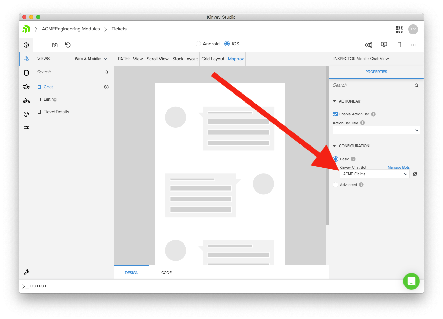Toggle the Enable Action Bar checkbox
443x319 pixels.
pyautogui.click(x=335, y=114)
